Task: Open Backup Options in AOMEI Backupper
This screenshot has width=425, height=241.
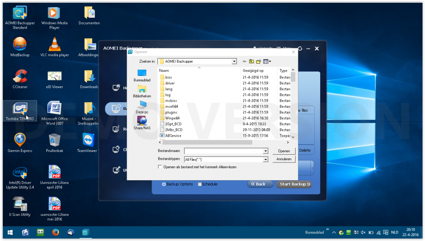Action: coord(177,184)
